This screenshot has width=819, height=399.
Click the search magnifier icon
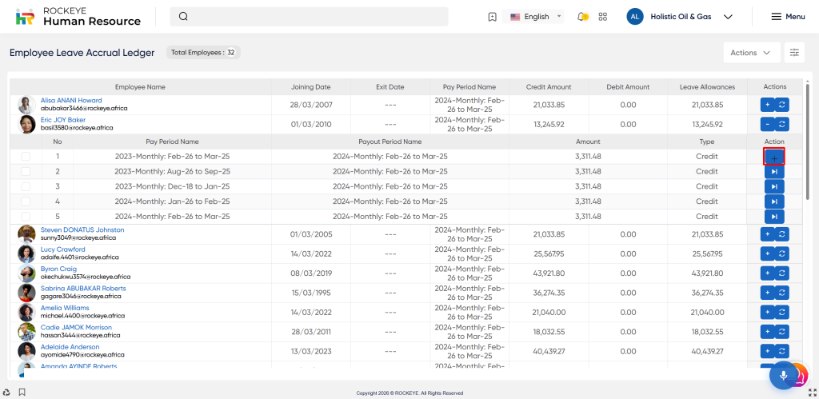[x=183, y=17]
